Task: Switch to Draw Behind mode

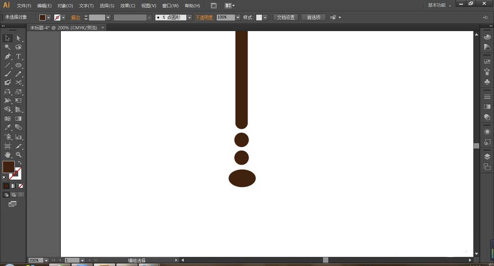Action: click(x=13, y=195)
